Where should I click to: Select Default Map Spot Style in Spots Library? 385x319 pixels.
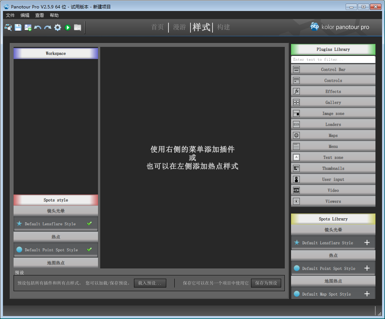[x=333, y=294]
